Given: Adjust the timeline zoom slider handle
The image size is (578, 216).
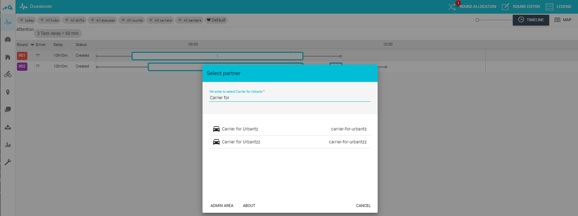Looking at the screenshot, I should coord(477,20).
